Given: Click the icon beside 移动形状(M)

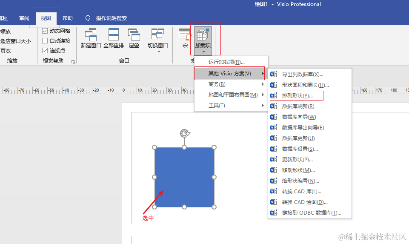Looking at the screenshot, I should (274, 170).
